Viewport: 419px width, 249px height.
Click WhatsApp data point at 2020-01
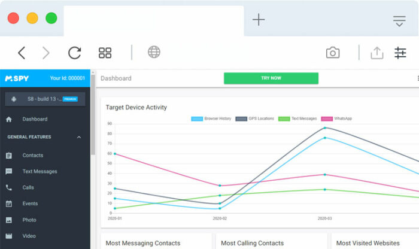pyautogui.click(x=115, y=154)
